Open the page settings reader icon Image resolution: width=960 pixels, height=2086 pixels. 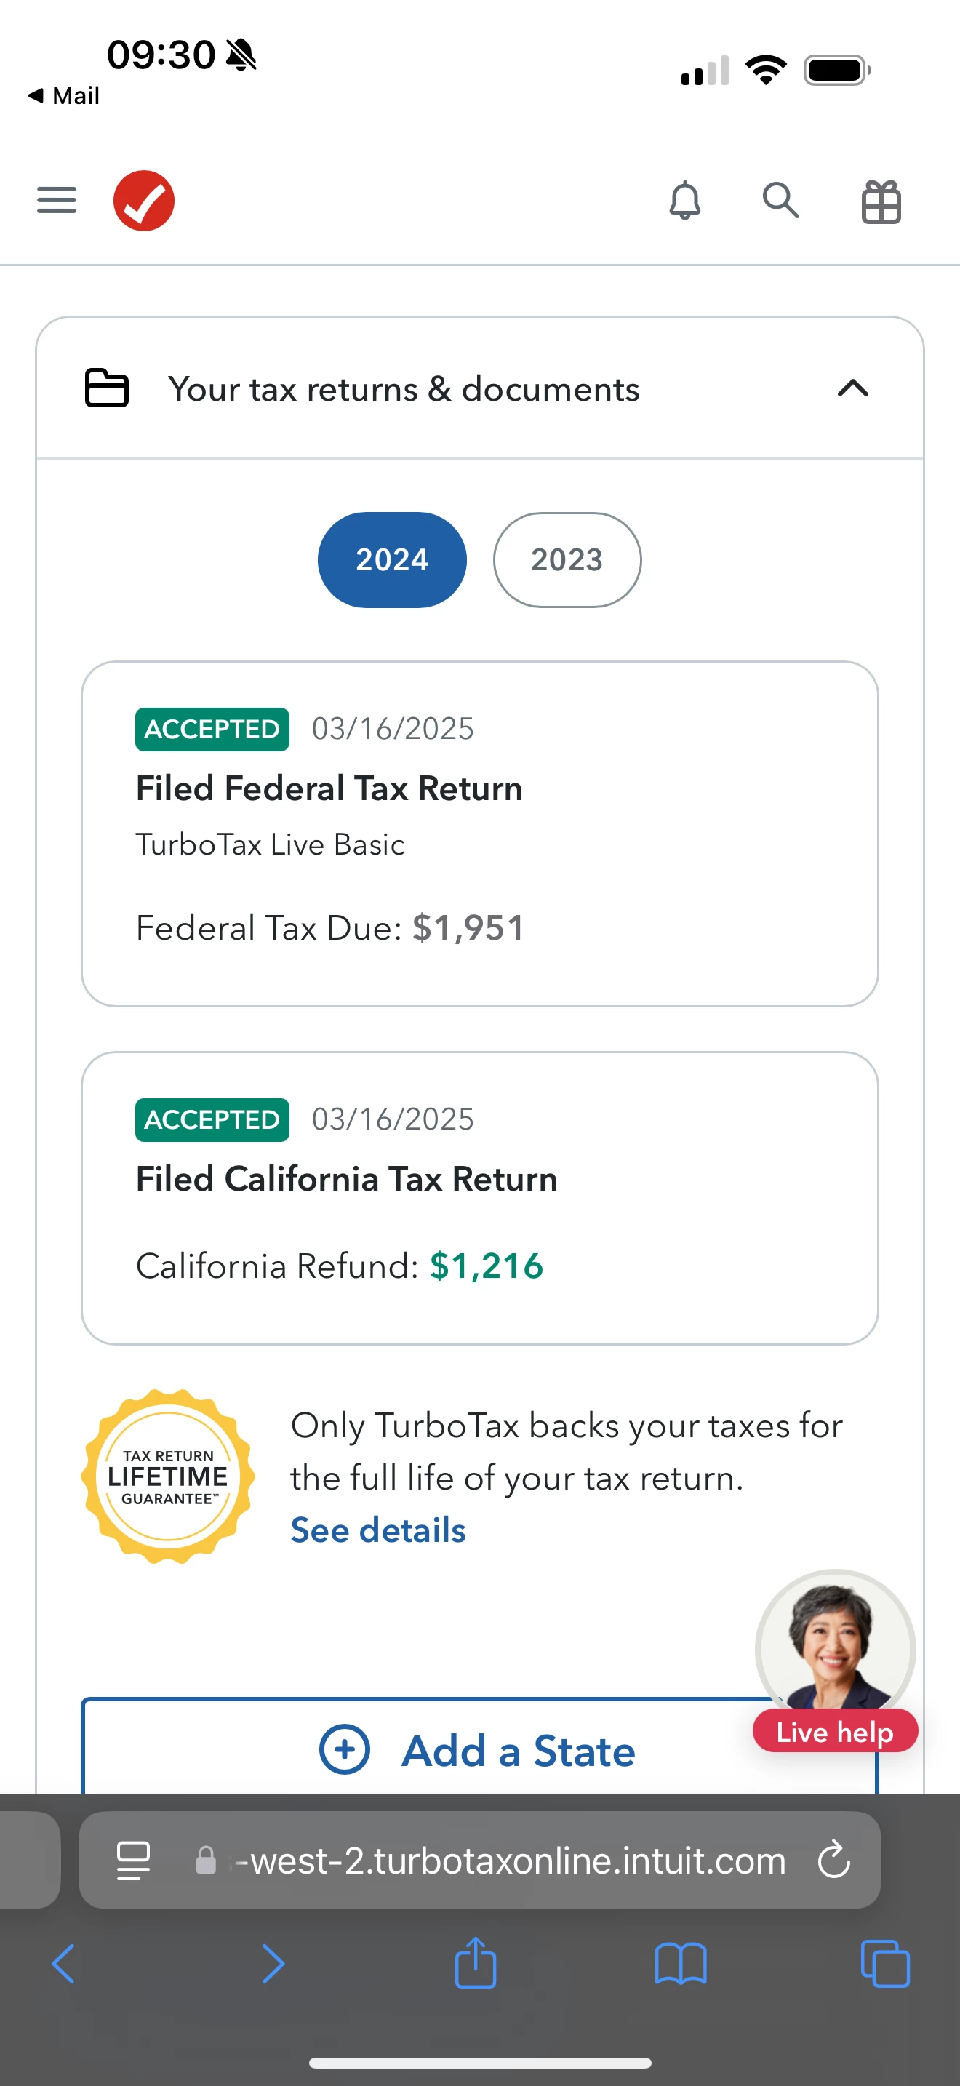[x=134, y=1860]
